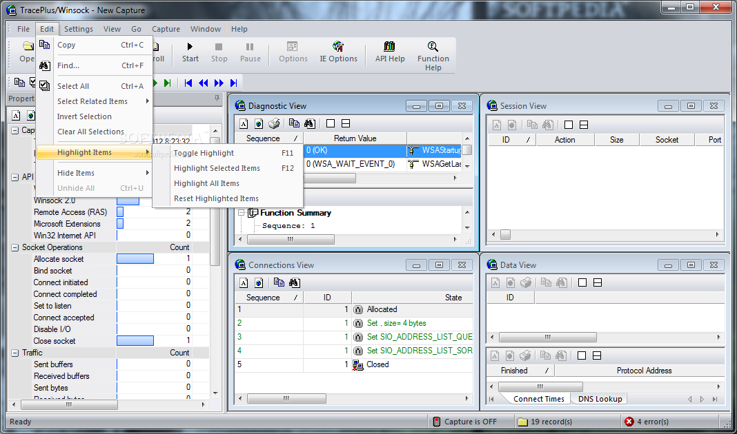Open IE Options toolbar icon
Image resolution: width=737 pixels, height=434 pixels.
(338, 46)
